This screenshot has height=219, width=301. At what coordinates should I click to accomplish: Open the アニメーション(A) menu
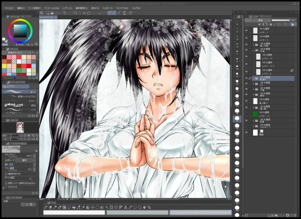click(52, 8)
